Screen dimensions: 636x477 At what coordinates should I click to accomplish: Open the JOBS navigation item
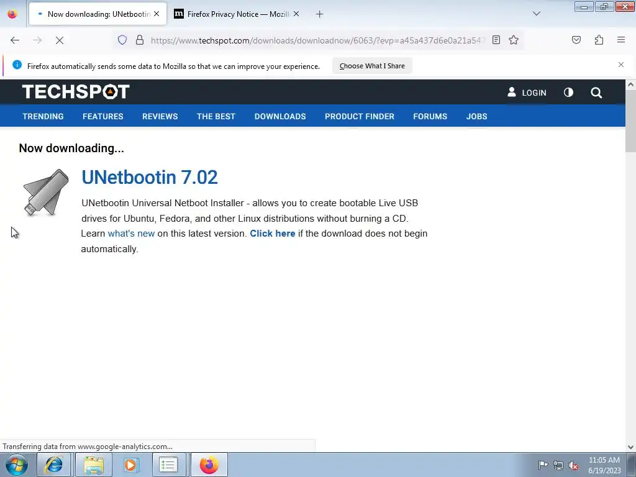(x=476, y=116)
